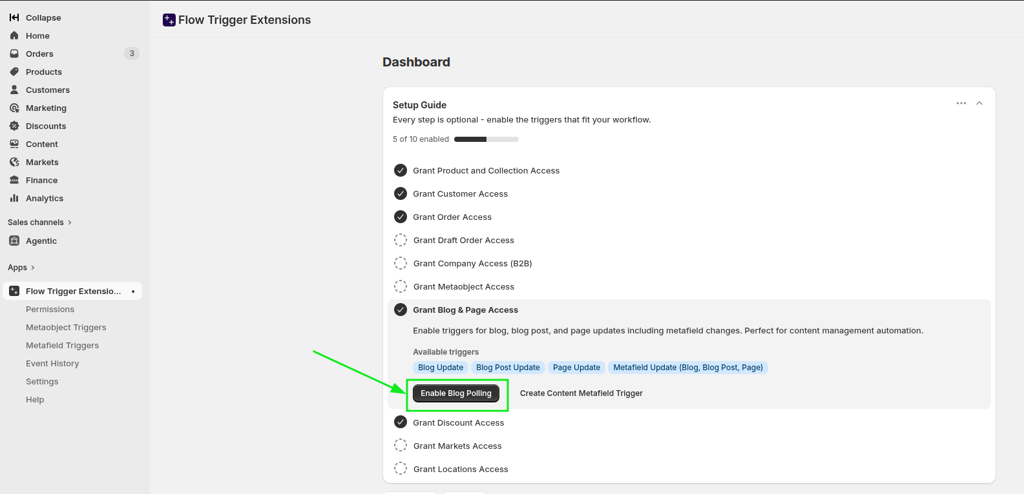Click the Flow Trigger Extensions sidebar app icon

pyautogui.click(x=14, y=291)
